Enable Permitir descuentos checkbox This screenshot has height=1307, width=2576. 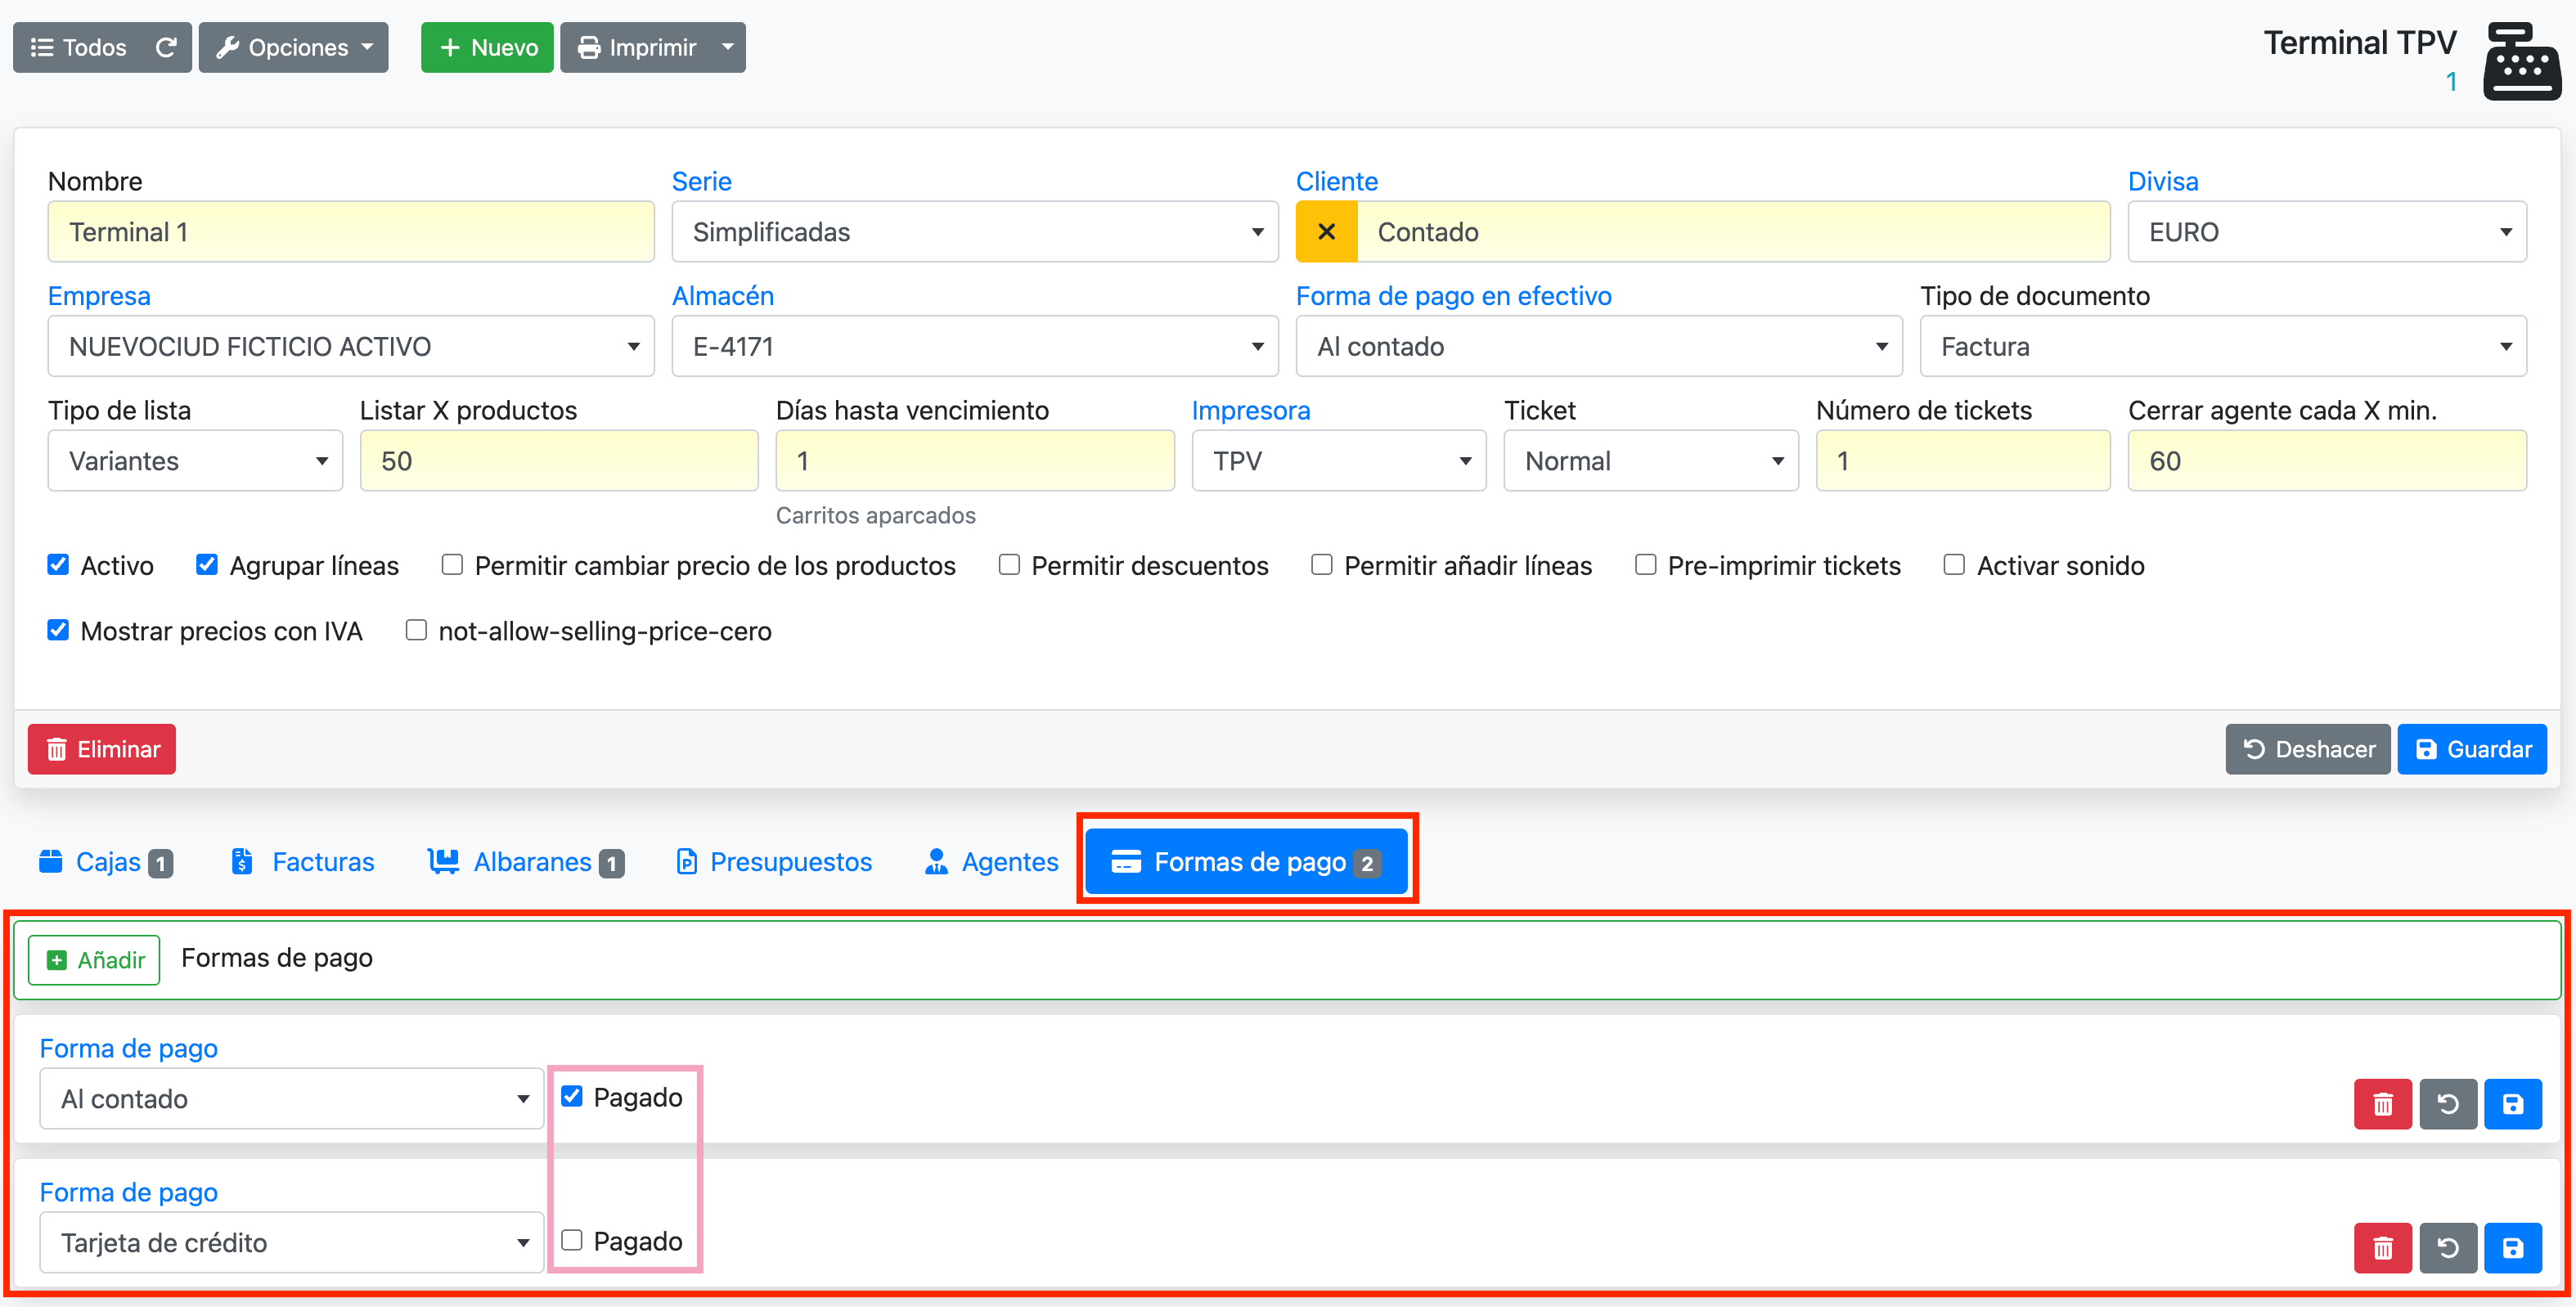pos(1009,565)
